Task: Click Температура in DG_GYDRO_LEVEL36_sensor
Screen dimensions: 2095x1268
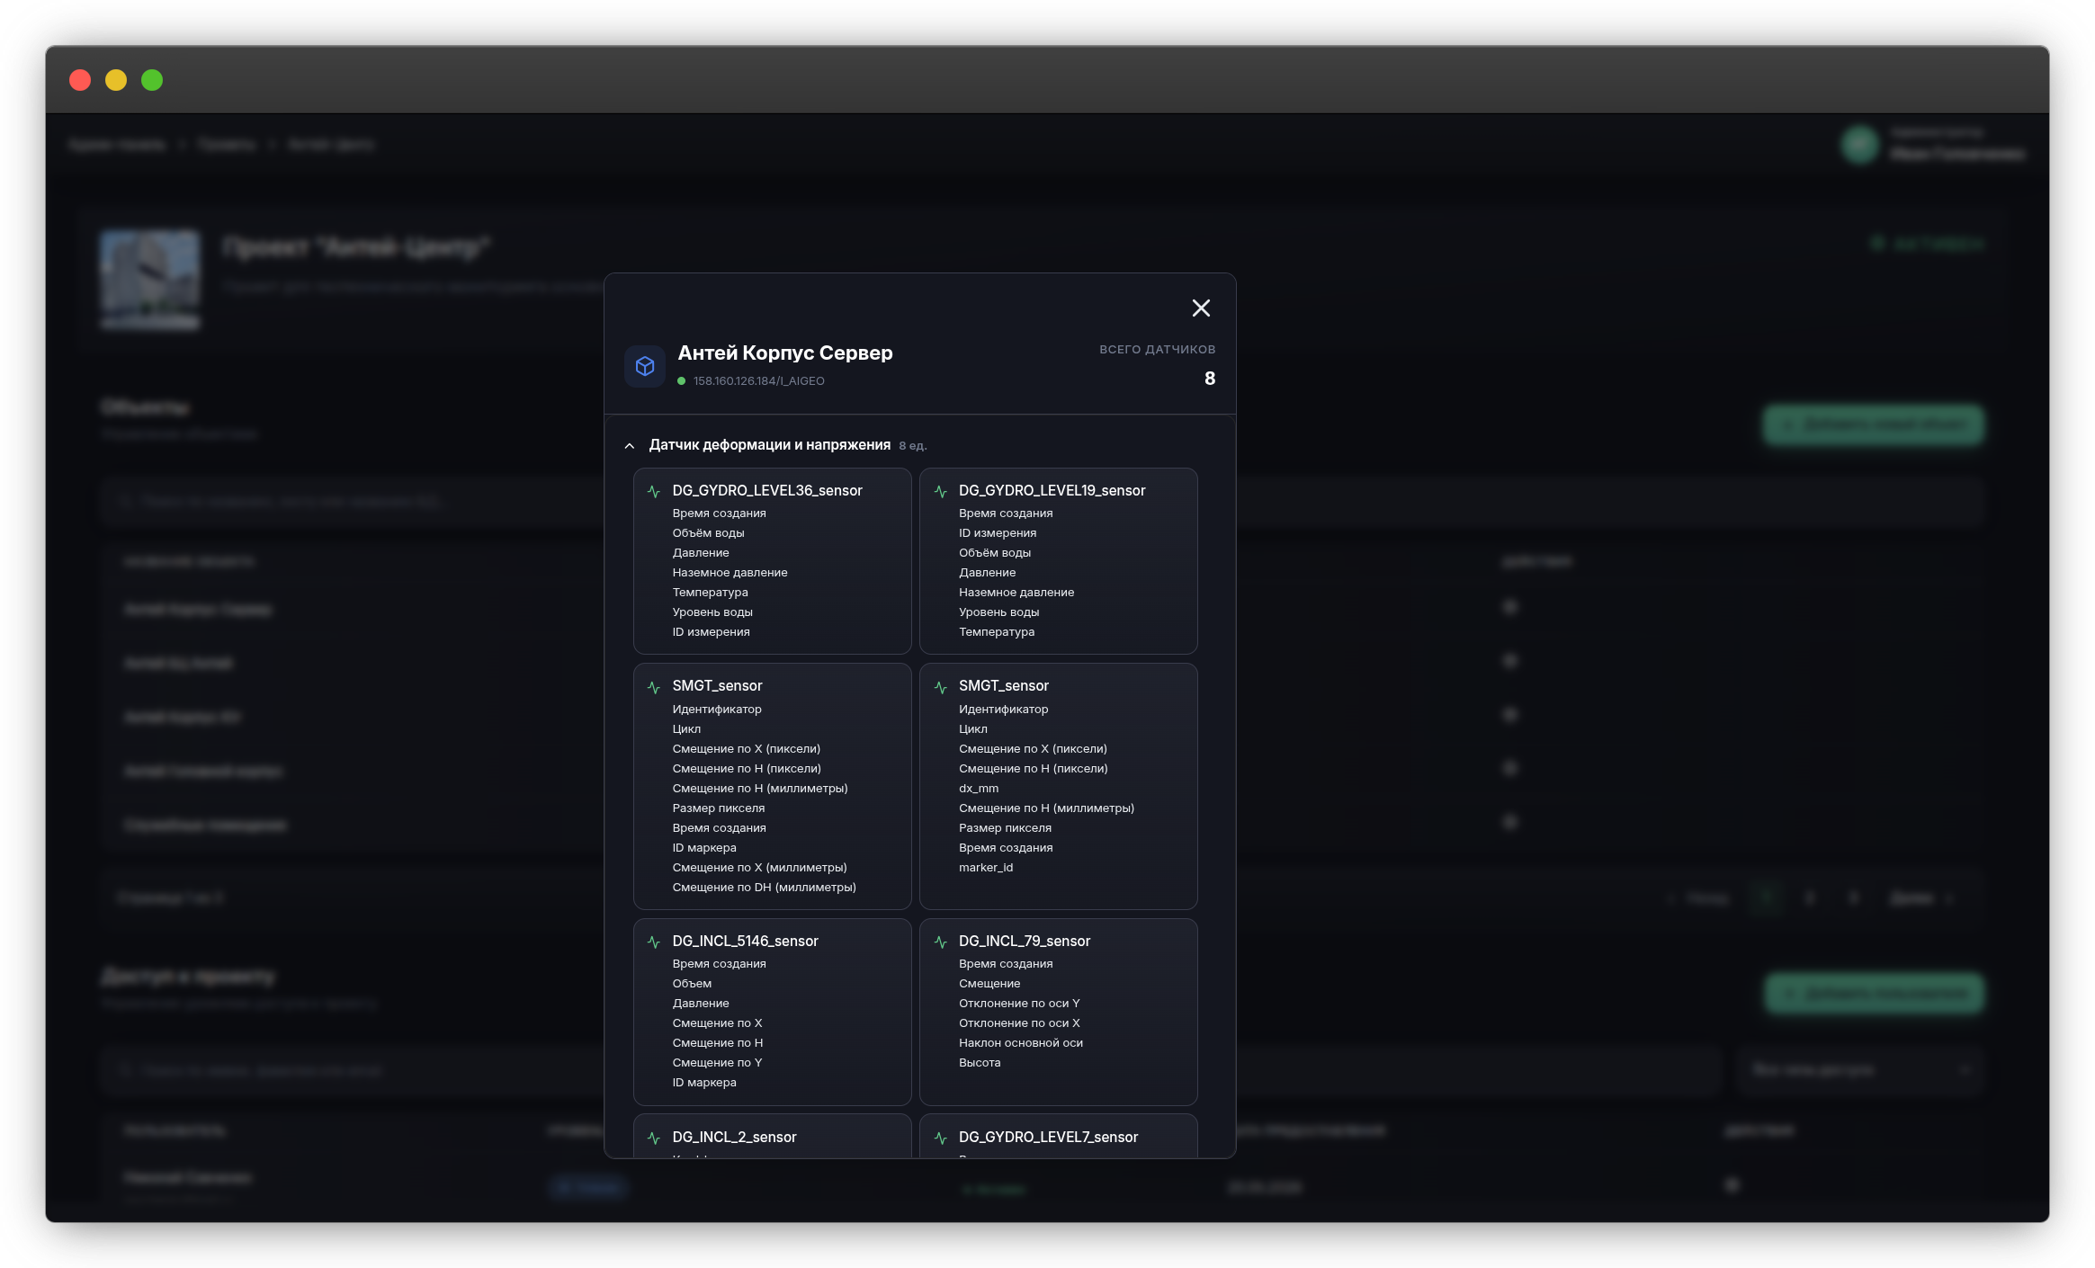Action: click(710, 593)
